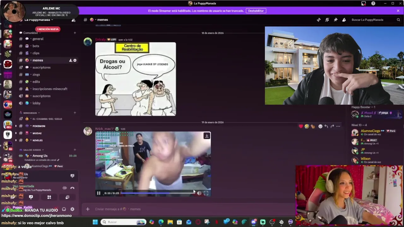This screenshot has height=227, width=404.
Task: Collapse the Comunidad category
Action: [30, 33]
